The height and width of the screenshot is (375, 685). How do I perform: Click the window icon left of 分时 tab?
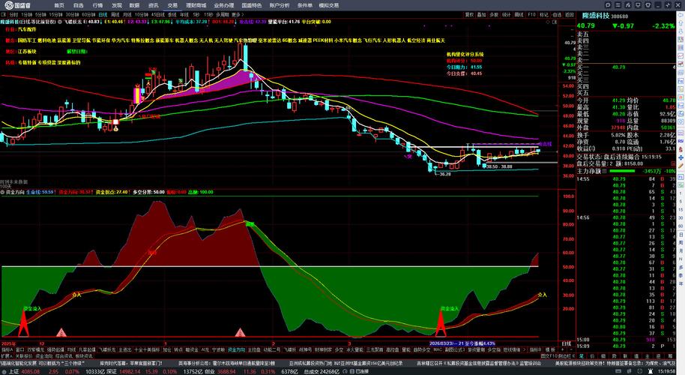[4, 14]
